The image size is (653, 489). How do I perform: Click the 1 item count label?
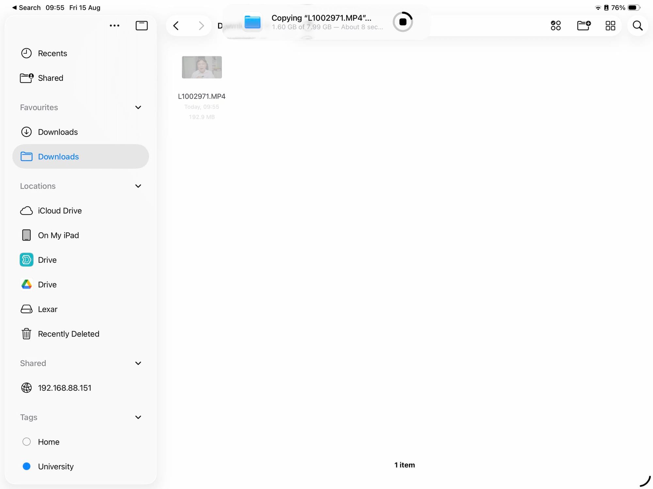point(405,465)
